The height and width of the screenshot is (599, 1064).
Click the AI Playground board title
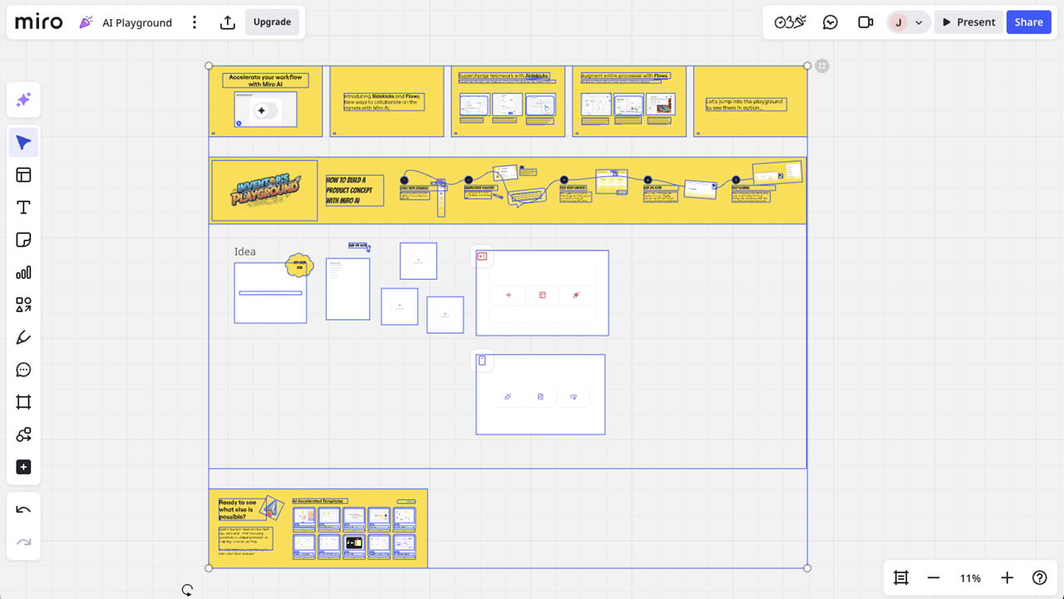pos(137,22)
